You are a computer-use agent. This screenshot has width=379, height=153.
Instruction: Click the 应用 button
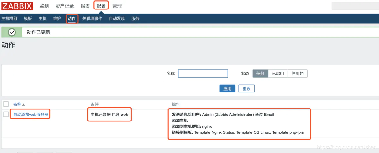click(227, 89)
